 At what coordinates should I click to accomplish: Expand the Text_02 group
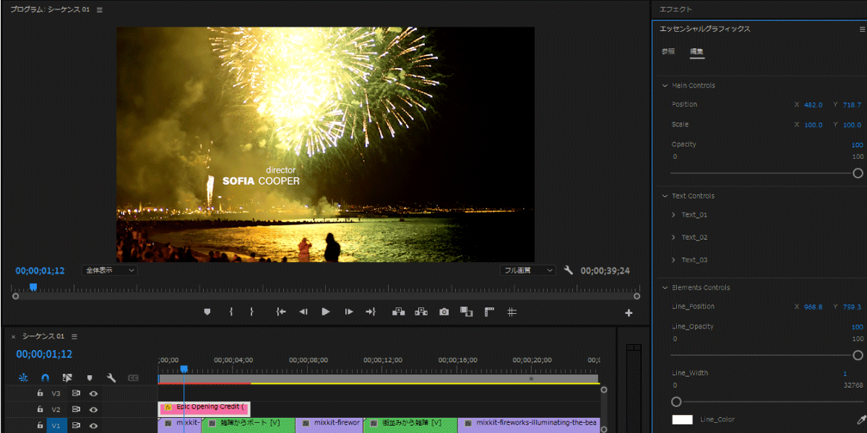click(673, 237)
